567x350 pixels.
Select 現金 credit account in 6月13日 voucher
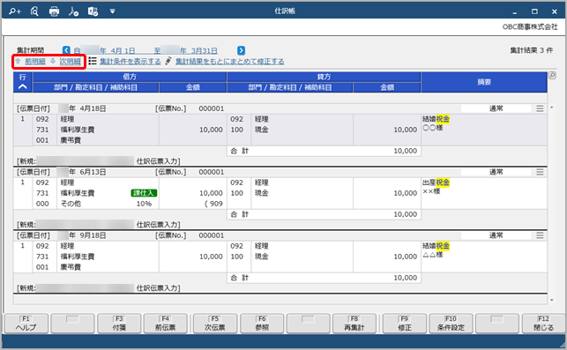tap(261, 193)
